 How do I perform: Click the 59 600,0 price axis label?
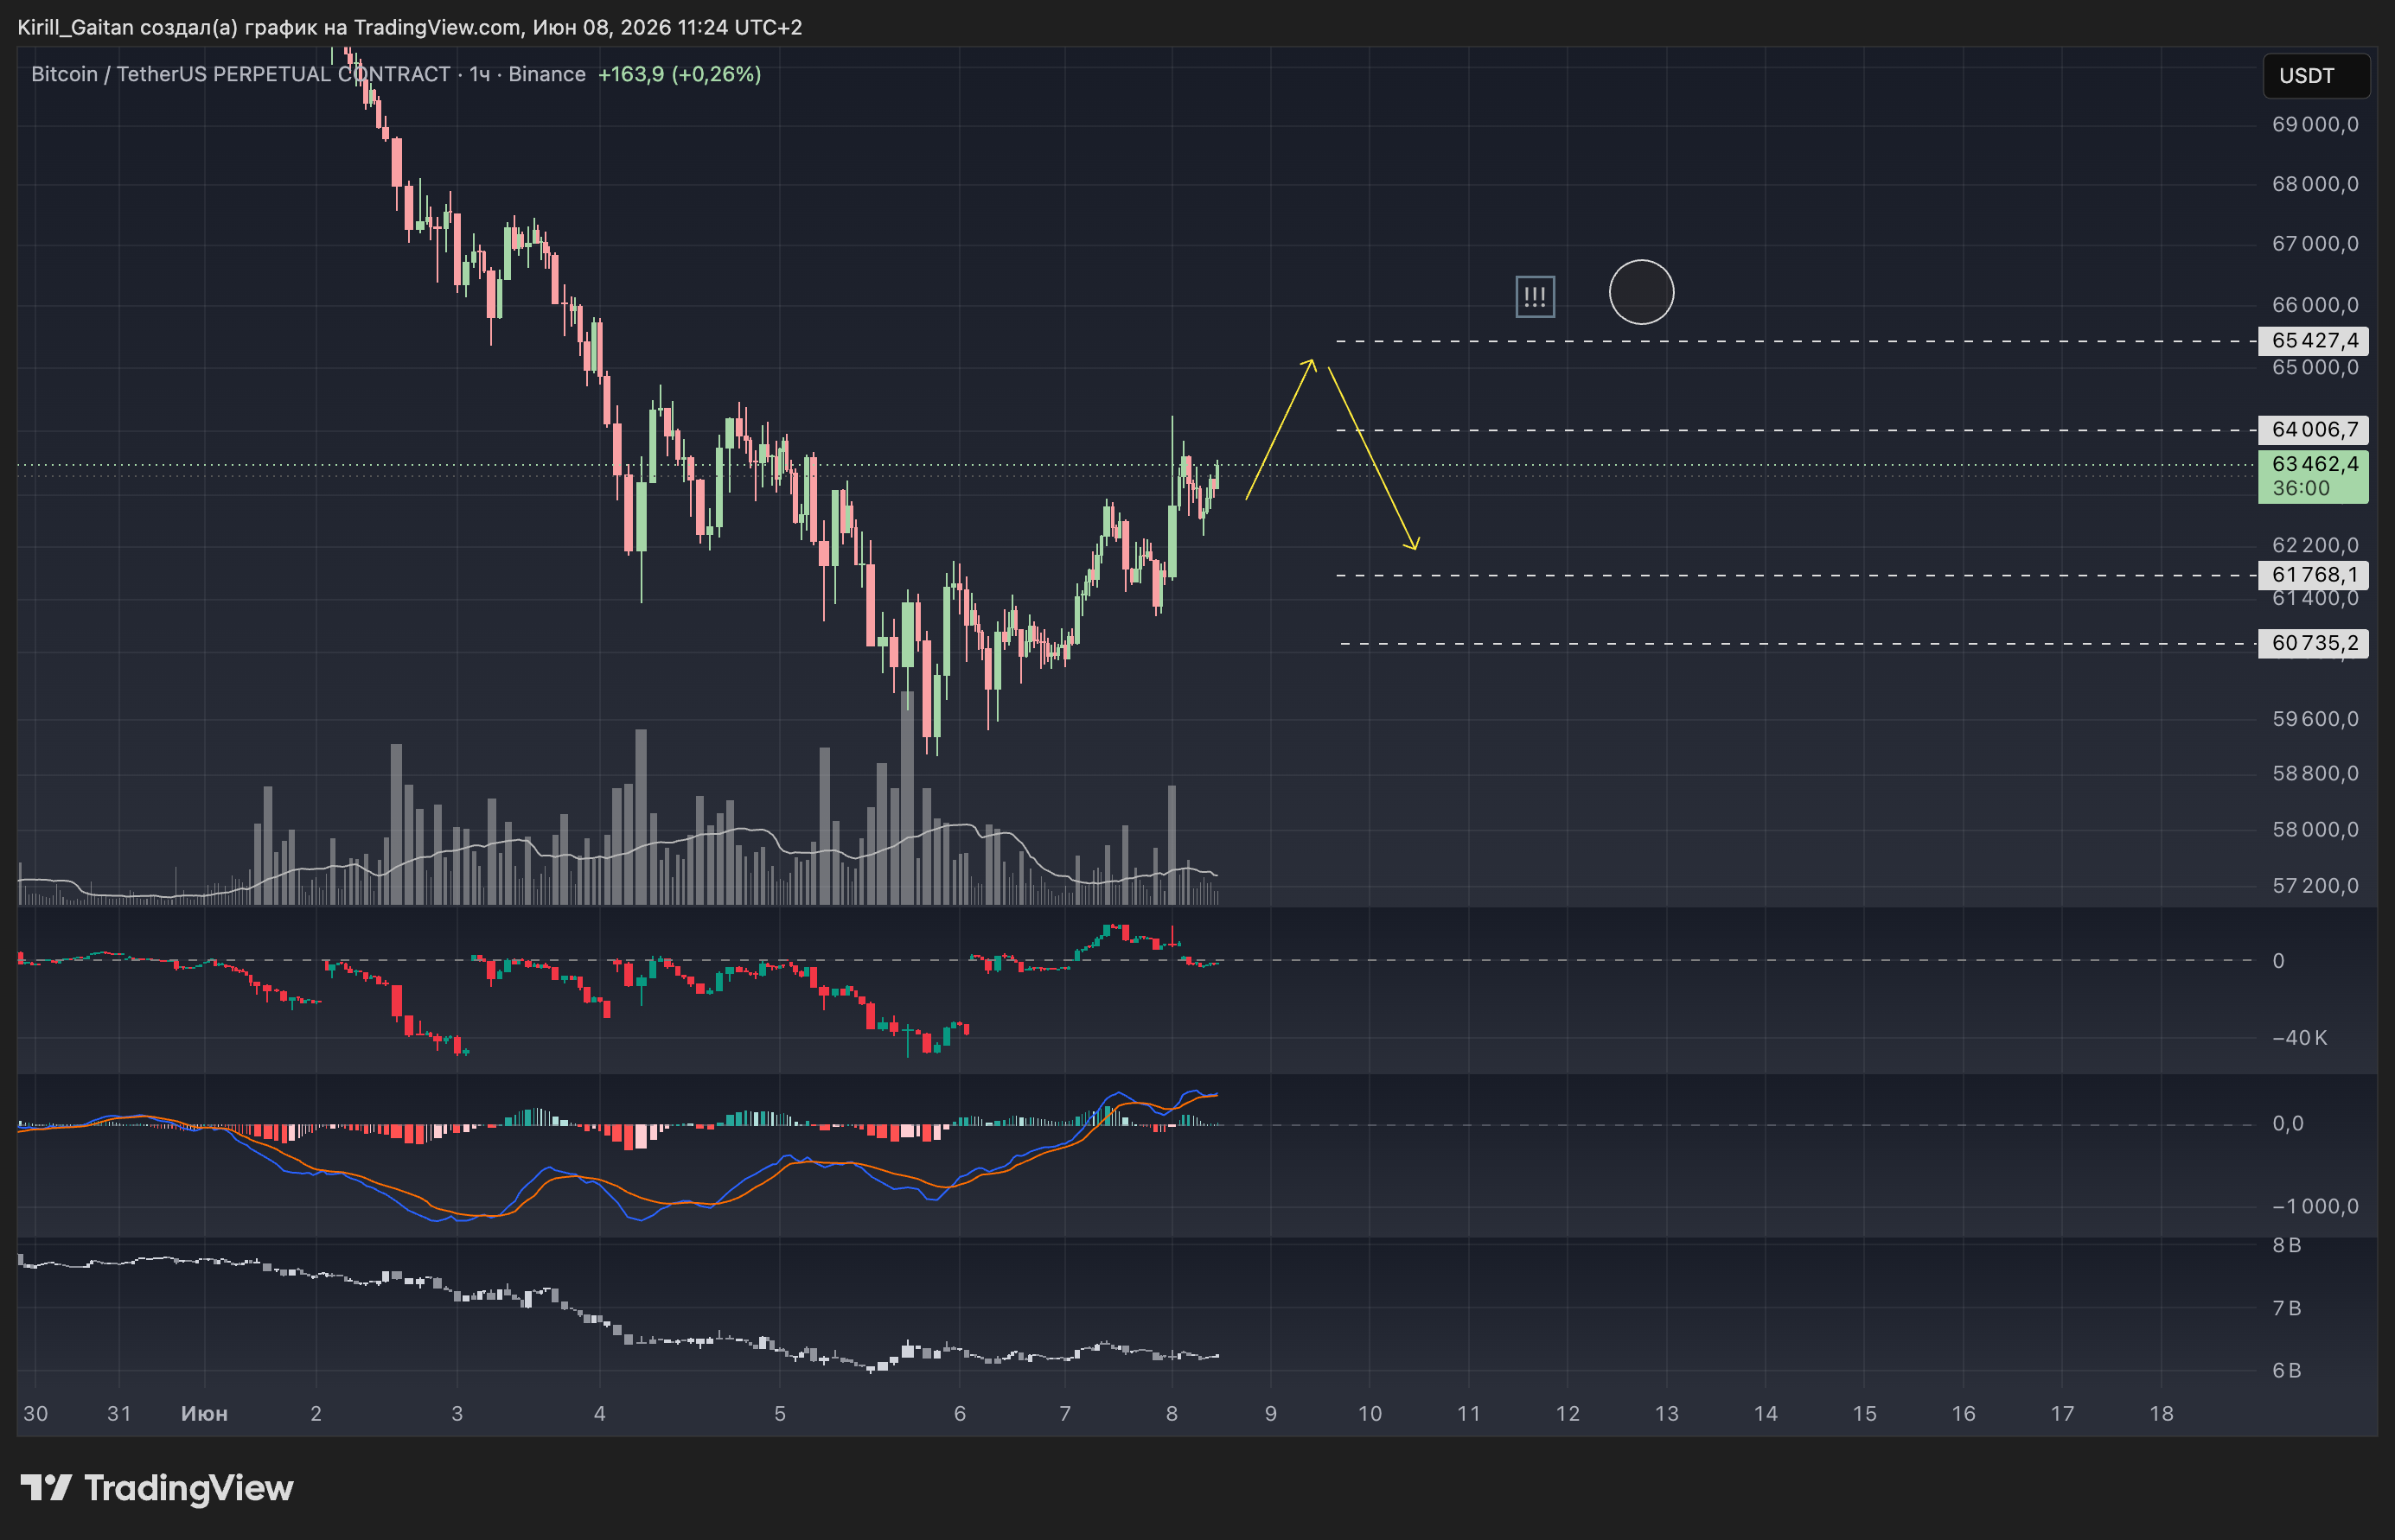coord(2315,719)
